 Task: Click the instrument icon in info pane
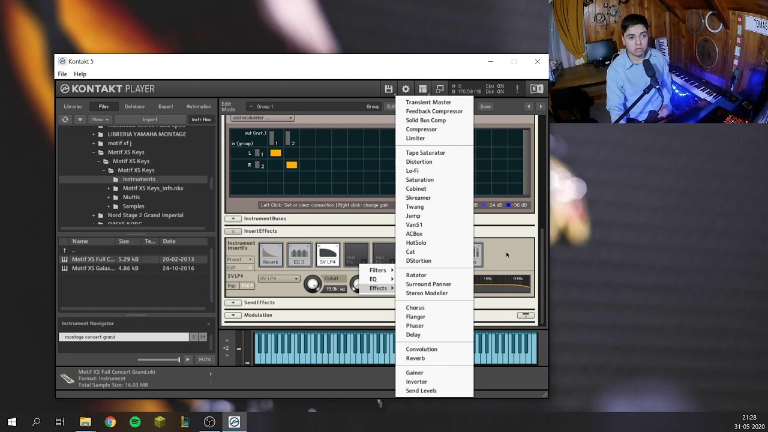68,379
